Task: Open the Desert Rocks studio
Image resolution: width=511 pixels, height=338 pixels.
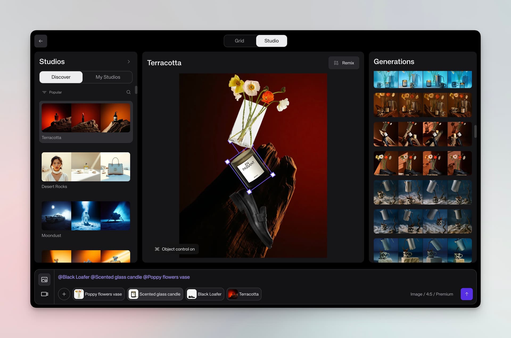Action: (86, 170)
